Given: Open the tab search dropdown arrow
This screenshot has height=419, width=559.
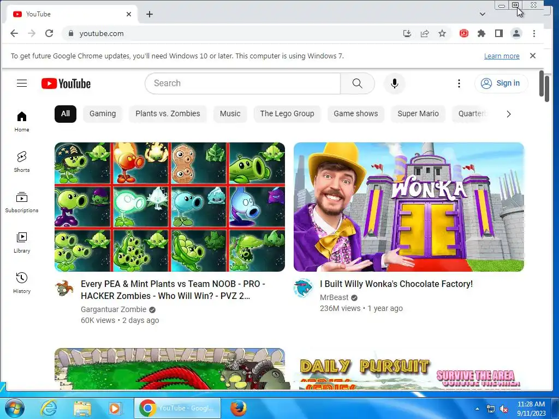Looking at the screenshot, I should point(483,14).
